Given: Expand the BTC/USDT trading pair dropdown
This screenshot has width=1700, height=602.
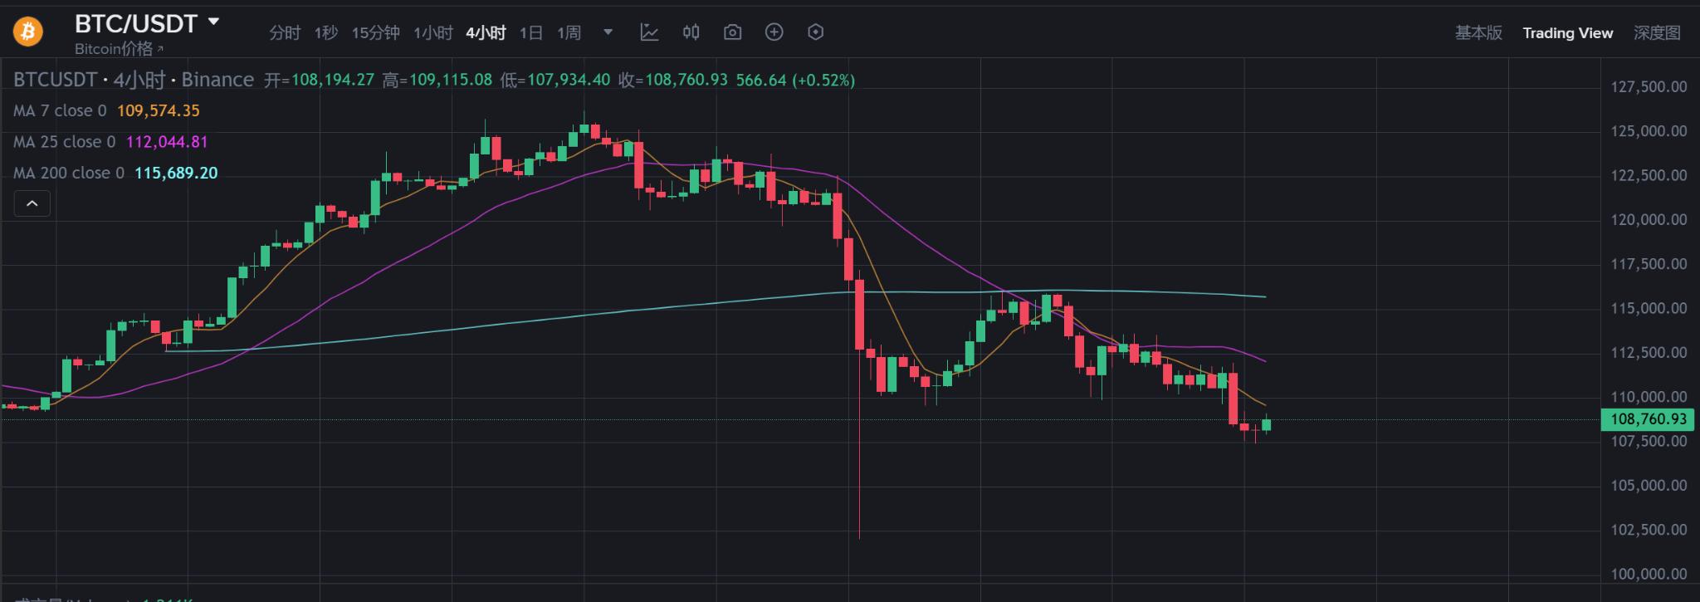Looking at the screenshot, I should [x=213, y=22].
